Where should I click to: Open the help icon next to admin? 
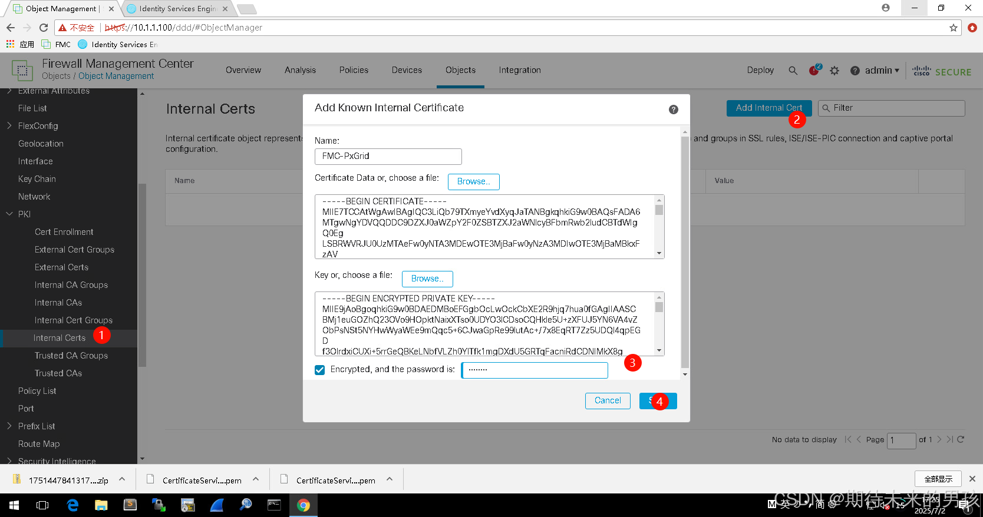click(855, 71)
